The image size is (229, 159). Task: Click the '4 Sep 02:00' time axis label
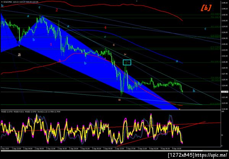[154, 149]
